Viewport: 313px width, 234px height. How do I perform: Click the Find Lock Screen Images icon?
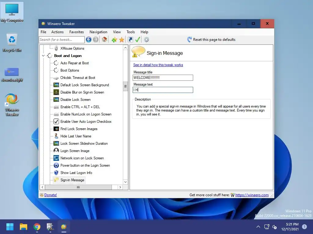coord(56,129)
